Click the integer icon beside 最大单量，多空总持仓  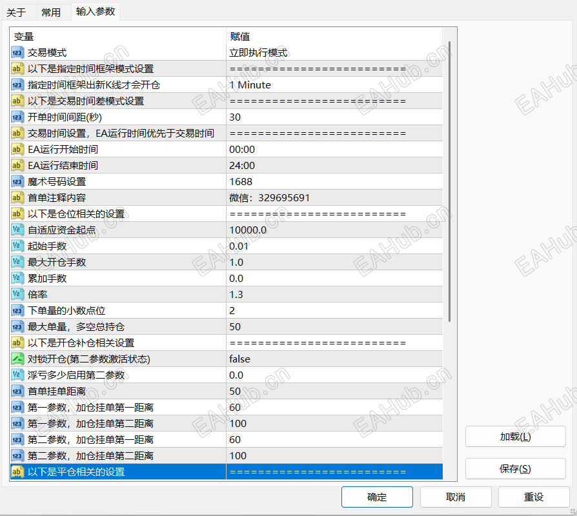(x=17, y=326)
